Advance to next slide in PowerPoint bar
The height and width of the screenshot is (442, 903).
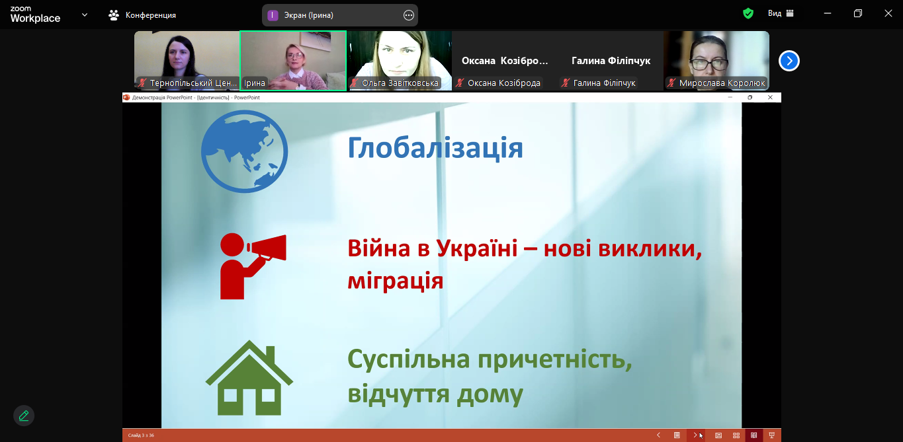(x=695, y=435)
